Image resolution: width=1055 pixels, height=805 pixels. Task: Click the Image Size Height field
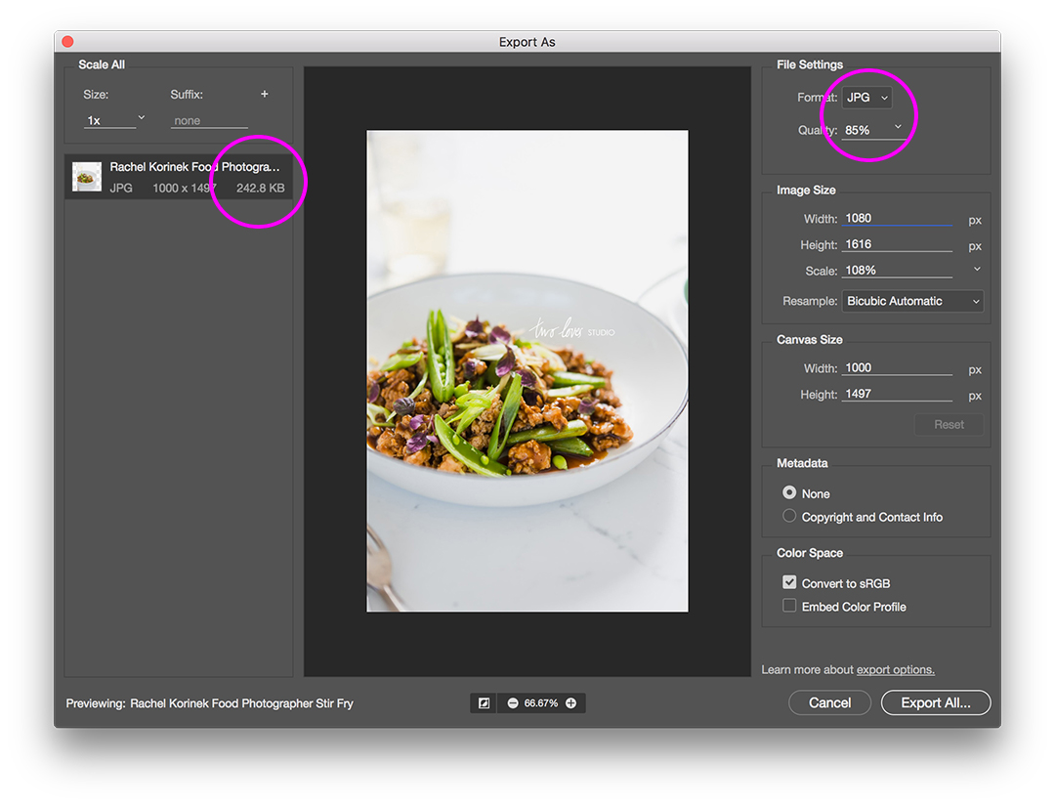pos(897,244)
